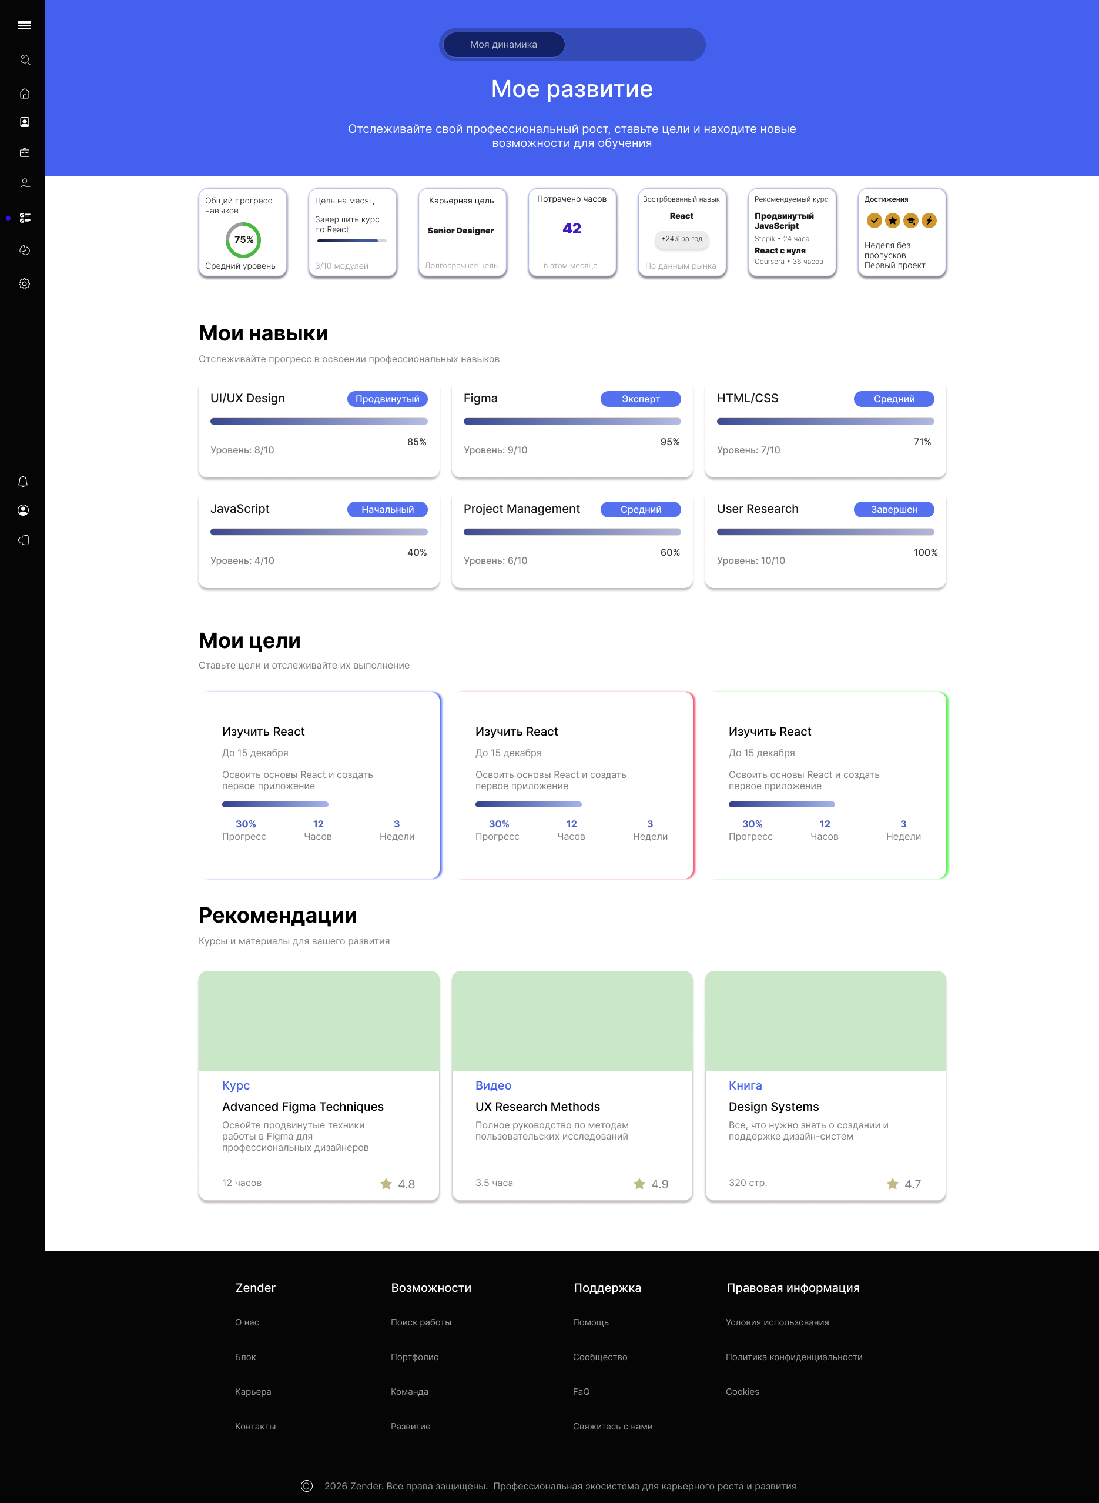Open the UX Research Methods video thumbnail

pos(572,1020)
